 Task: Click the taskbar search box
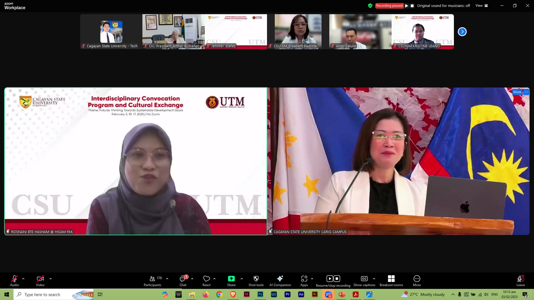pos(54,294)
